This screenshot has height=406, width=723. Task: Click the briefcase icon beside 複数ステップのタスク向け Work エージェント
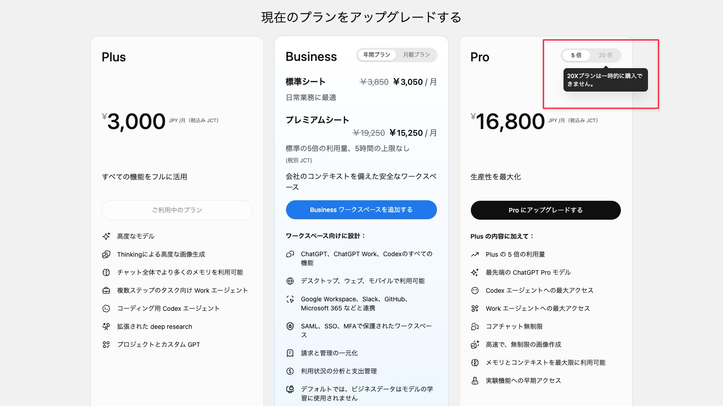106,291
